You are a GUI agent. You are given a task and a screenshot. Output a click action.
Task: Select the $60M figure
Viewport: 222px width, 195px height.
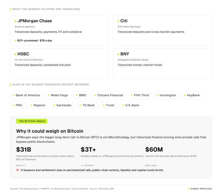click(154, 149)
